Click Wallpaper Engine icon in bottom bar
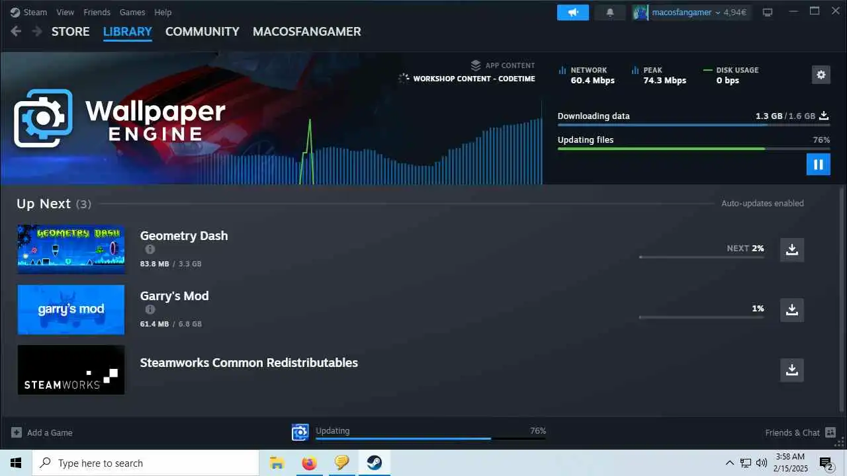Screen dimensions: 847x476 (x=300, y=432)
